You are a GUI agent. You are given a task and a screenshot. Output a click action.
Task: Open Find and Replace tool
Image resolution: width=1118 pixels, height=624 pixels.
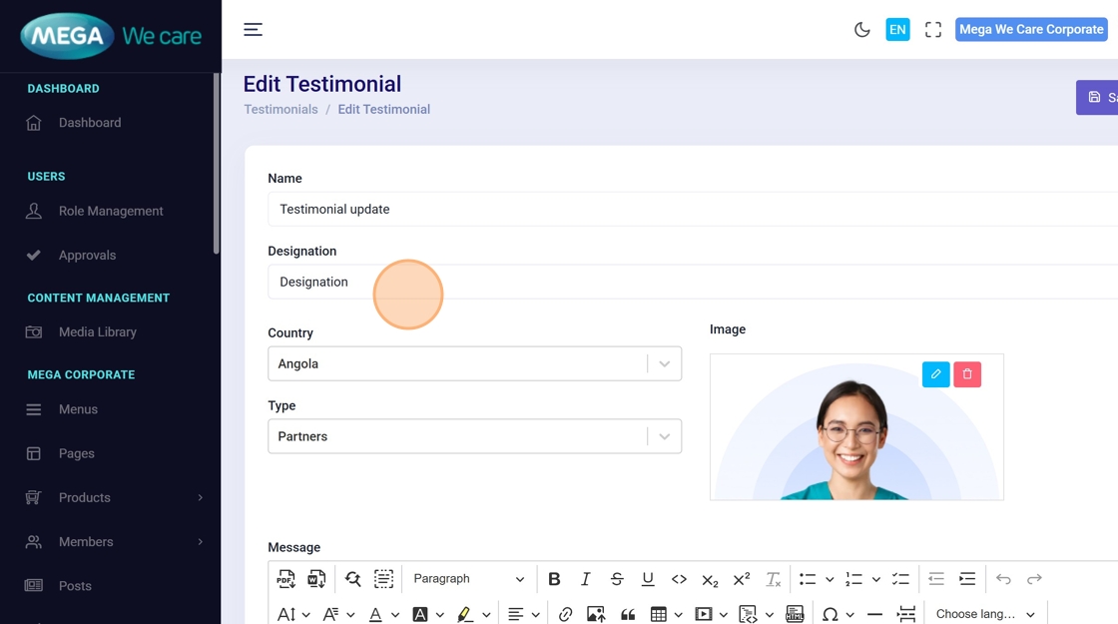click(353, 579)
